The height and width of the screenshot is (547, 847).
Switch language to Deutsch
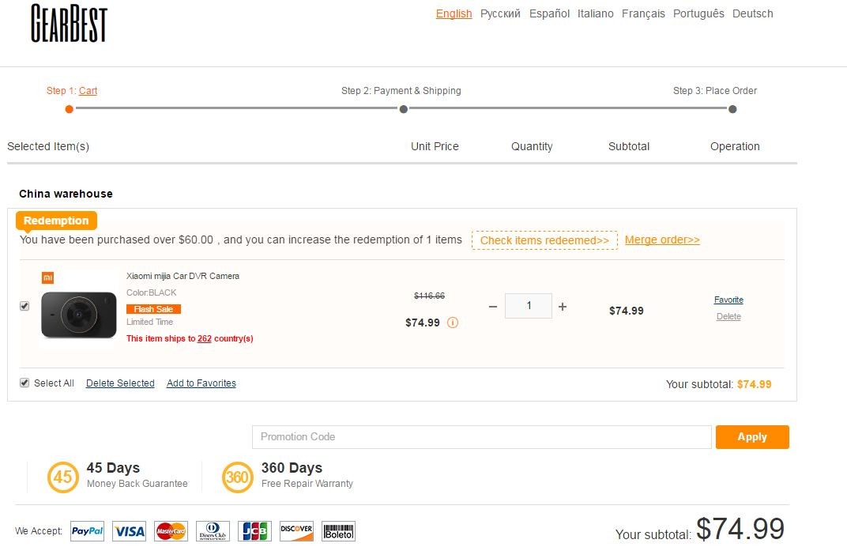[752, 13]
